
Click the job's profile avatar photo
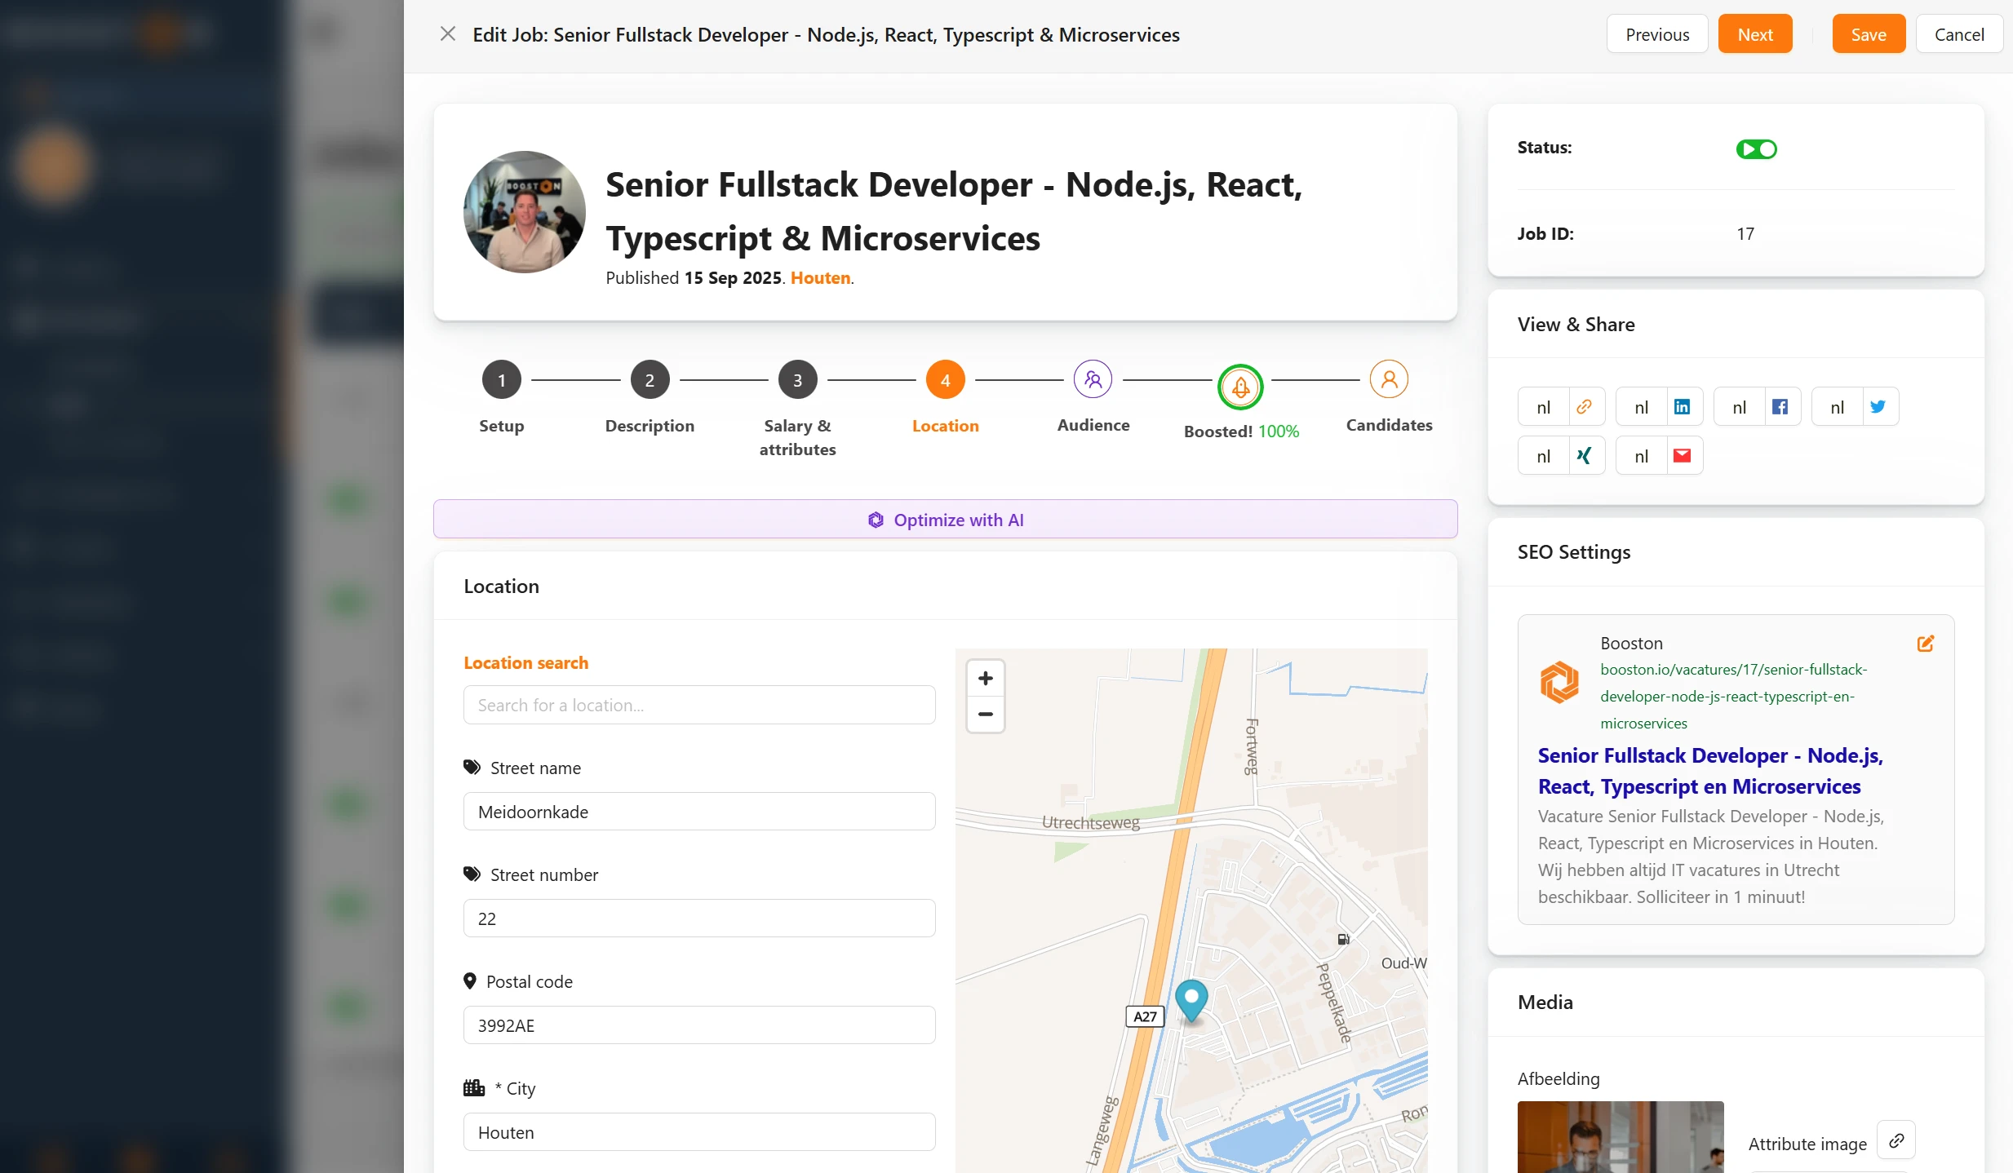524,212
